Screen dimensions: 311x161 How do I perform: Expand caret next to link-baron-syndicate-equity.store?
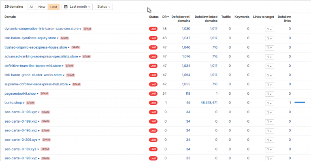click(58, 38)
